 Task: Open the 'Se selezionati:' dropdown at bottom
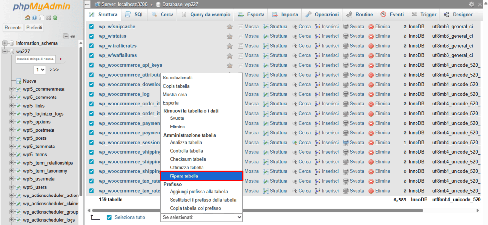(202, 217)
